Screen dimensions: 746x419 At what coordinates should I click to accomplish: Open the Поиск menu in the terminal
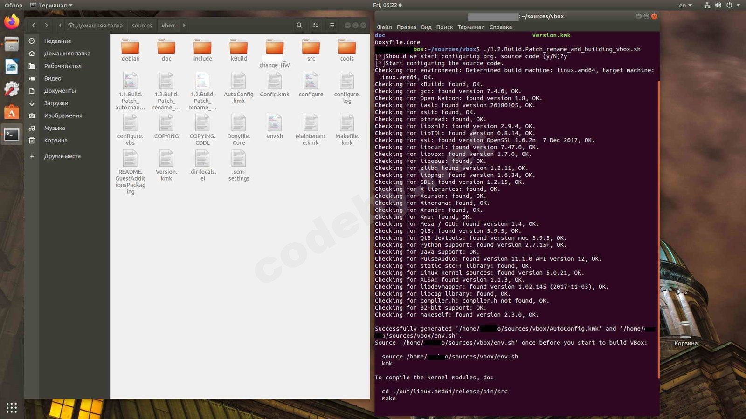444,27
